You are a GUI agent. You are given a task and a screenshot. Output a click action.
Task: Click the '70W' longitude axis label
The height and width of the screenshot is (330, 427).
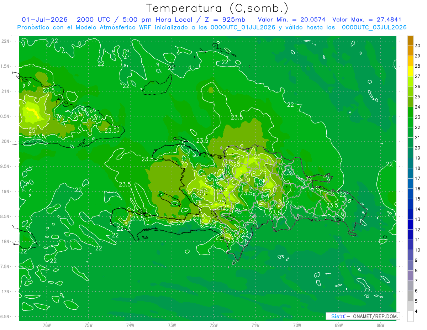[x=297, y=325]
